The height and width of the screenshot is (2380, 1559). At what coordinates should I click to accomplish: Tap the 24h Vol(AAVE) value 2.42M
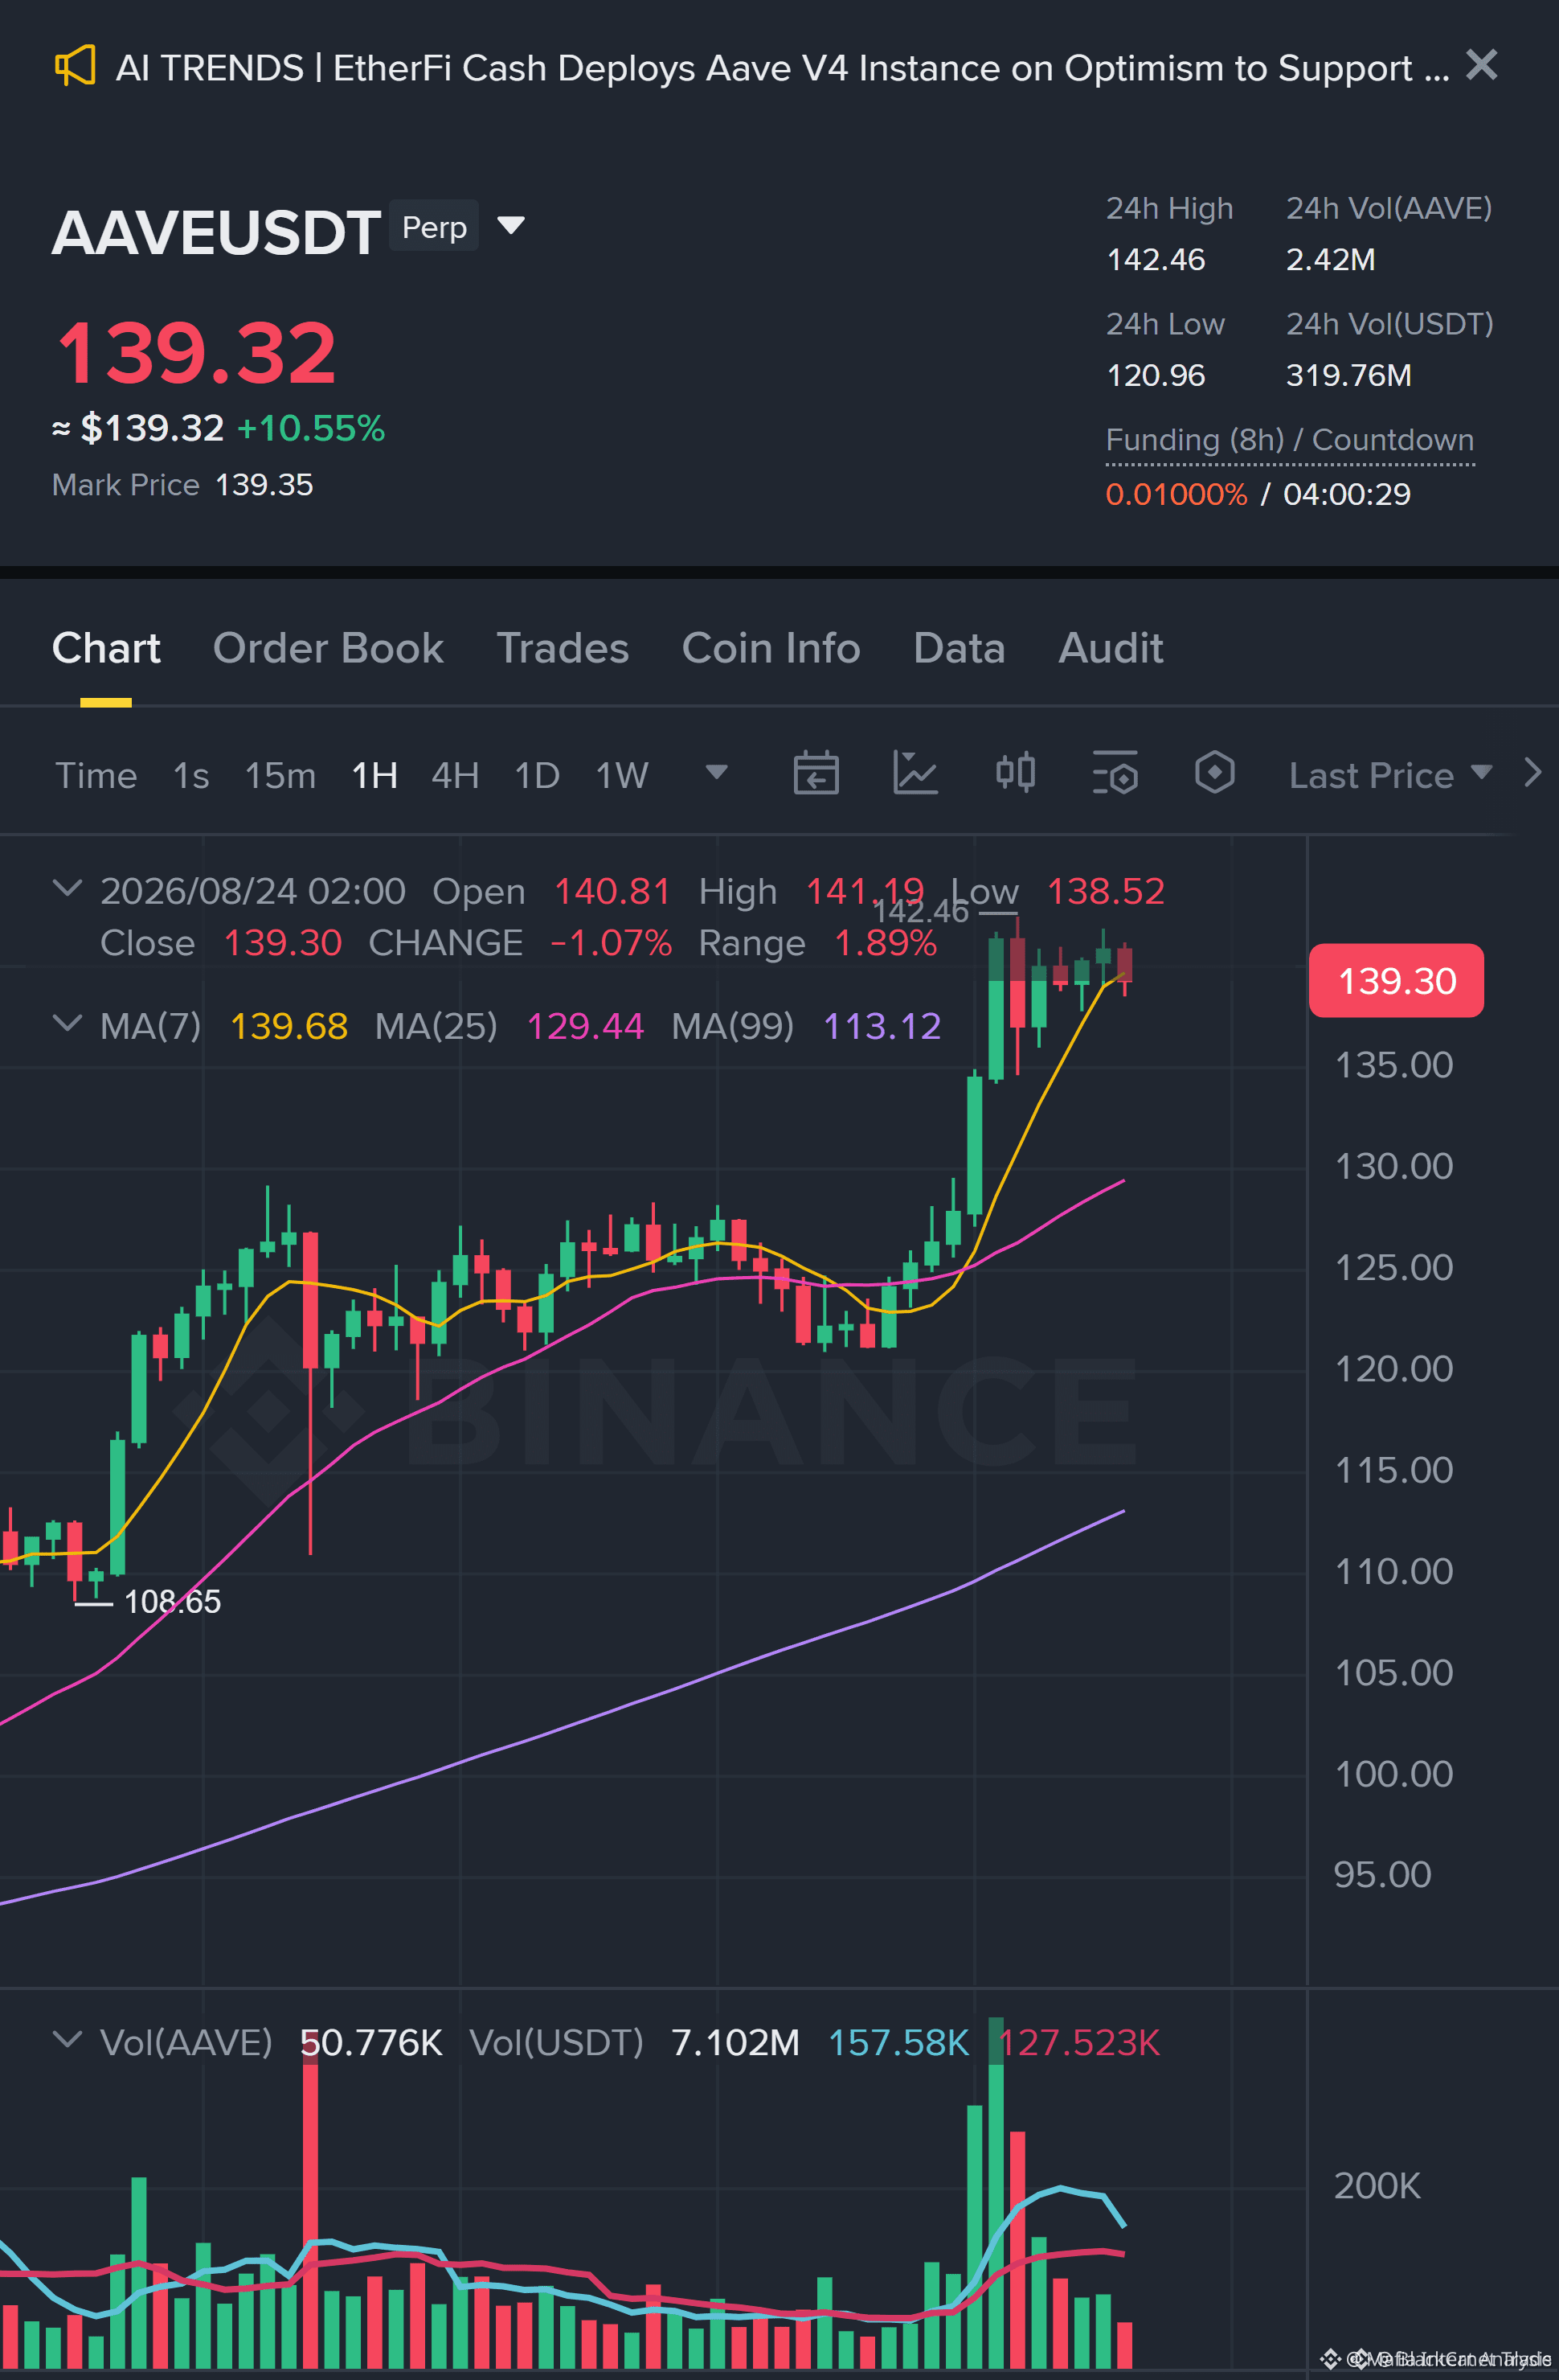pyautogui.click(x=1330, y=260)
